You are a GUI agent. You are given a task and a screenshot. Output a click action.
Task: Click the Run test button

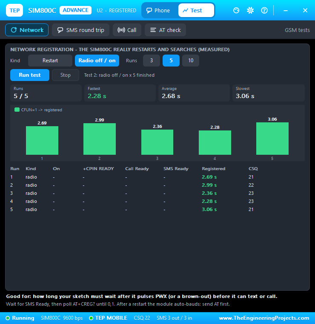[x=30, y=75]
